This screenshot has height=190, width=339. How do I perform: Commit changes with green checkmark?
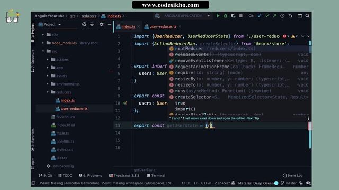point(267,16)
